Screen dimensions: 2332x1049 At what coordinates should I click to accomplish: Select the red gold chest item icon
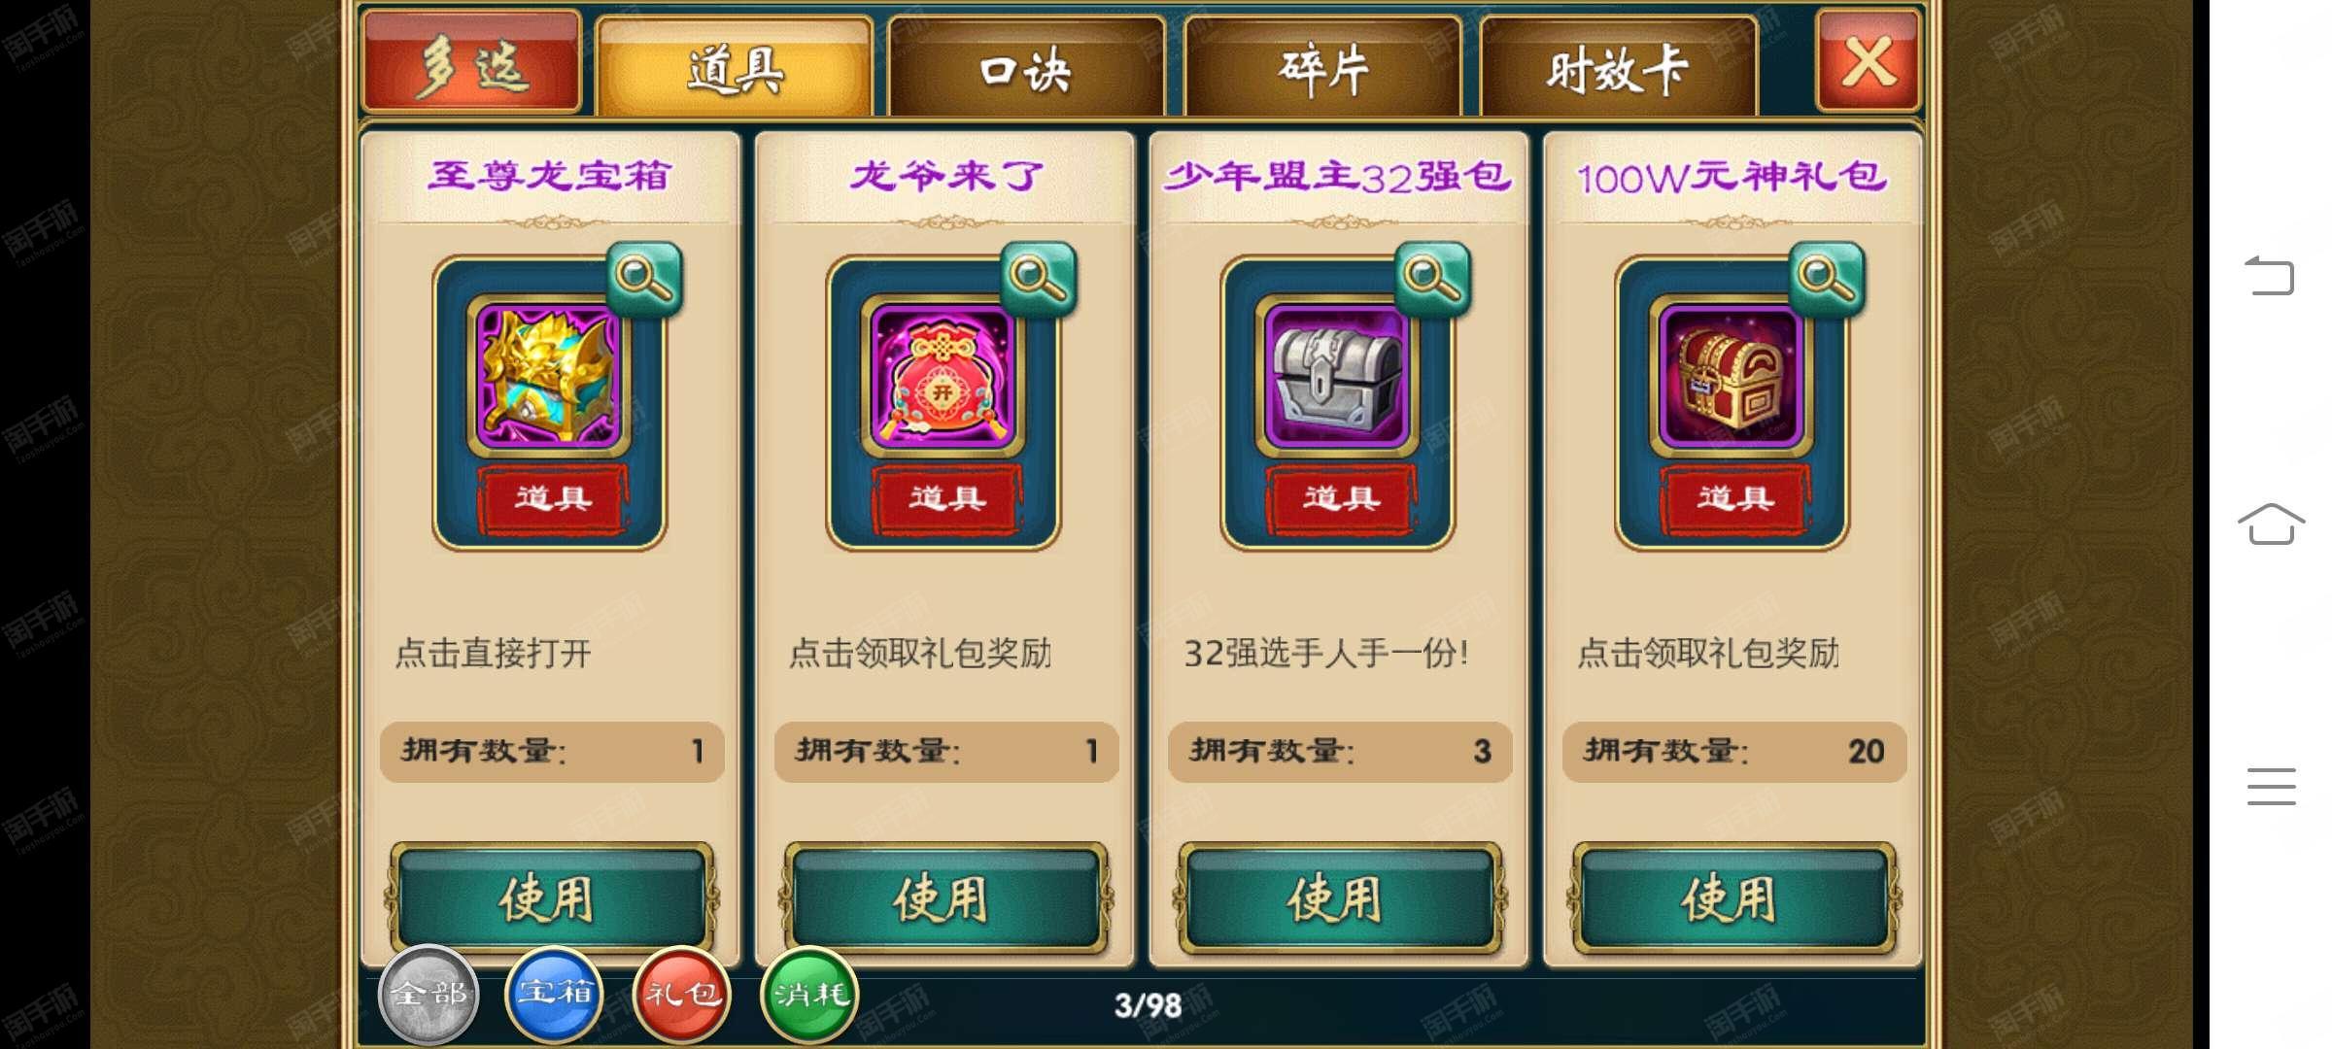click(1732, 377)
